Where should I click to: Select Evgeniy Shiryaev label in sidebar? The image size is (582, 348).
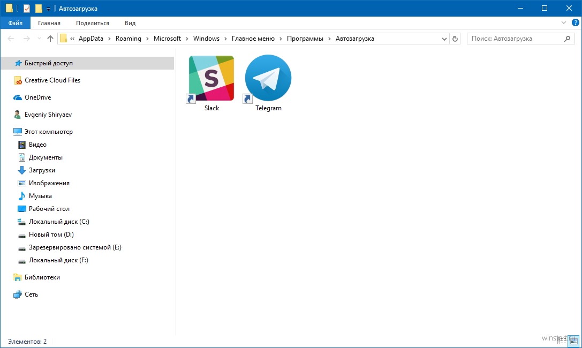(48, 115)
